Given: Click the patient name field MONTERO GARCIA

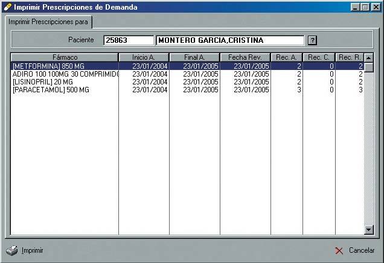Looking at the screenshot, I should tap(229, 40).
